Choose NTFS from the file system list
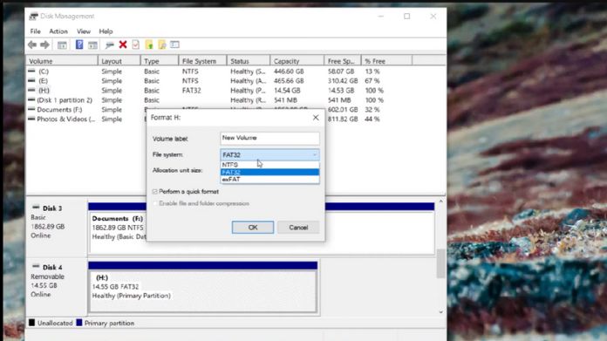 point(269,165)
